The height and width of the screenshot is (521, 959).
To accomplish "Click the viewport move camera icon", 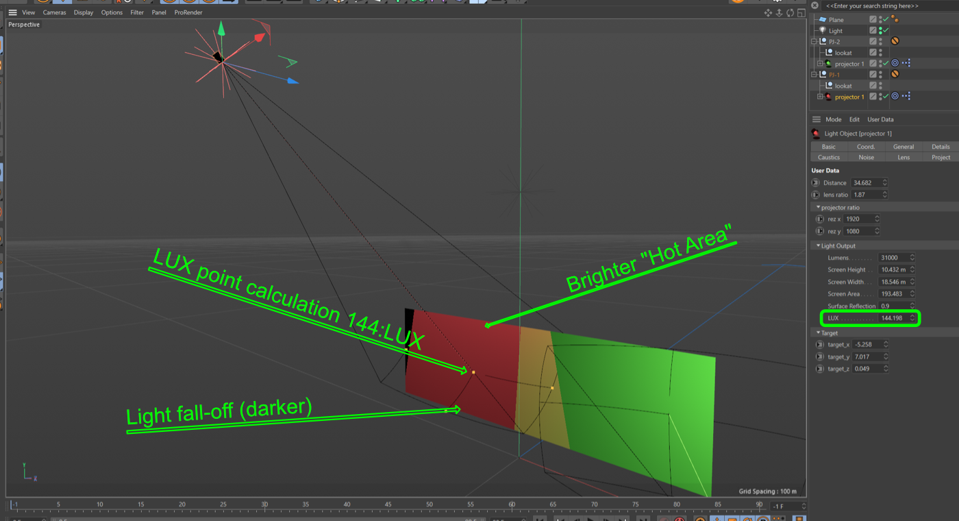I will pos(768,13).
